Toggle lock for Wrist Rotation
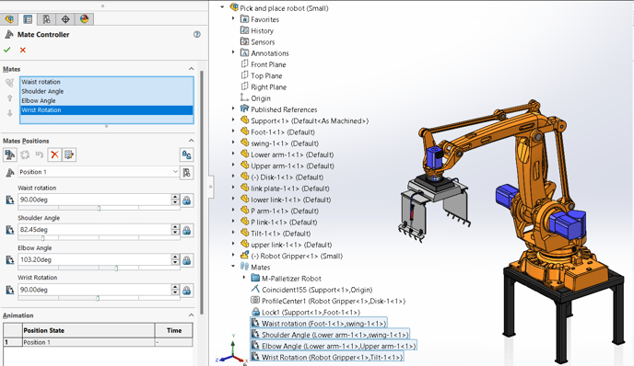Viewport: 634px width, 366px height. pyautogui.click(x=186, y=291)
